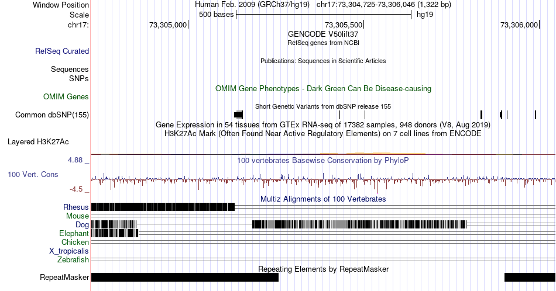Click Publications: Sequences in Scientific Articles title

coord(323,61)
